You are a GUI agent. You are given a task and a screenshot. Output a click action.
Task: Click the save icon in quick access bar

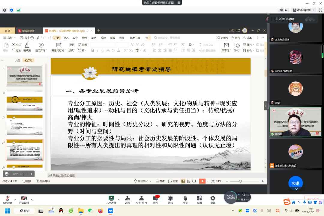pos(22,37)
